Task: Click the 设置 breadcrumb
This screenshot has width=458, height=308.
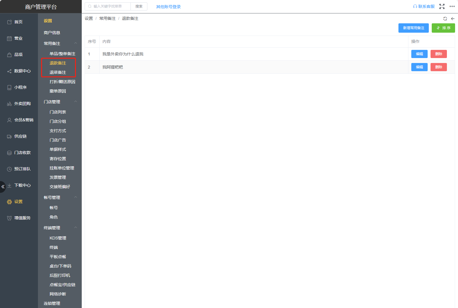Action: pyautogui.click(x=89, y=18)
